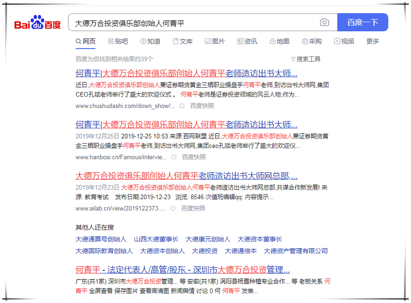Click dropdown arrow beside chushudashi.com URL
Viewport: 411px width, 303px height.
(x=181, y=106)
